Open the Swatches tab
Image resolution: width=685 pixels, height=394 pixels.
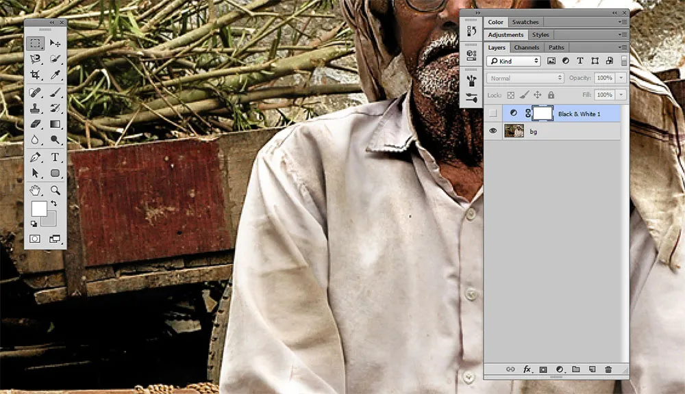525,21
